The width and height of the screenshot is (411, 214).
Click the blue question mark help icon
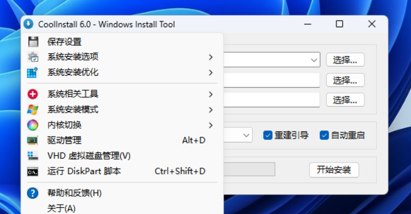point(33,193)
